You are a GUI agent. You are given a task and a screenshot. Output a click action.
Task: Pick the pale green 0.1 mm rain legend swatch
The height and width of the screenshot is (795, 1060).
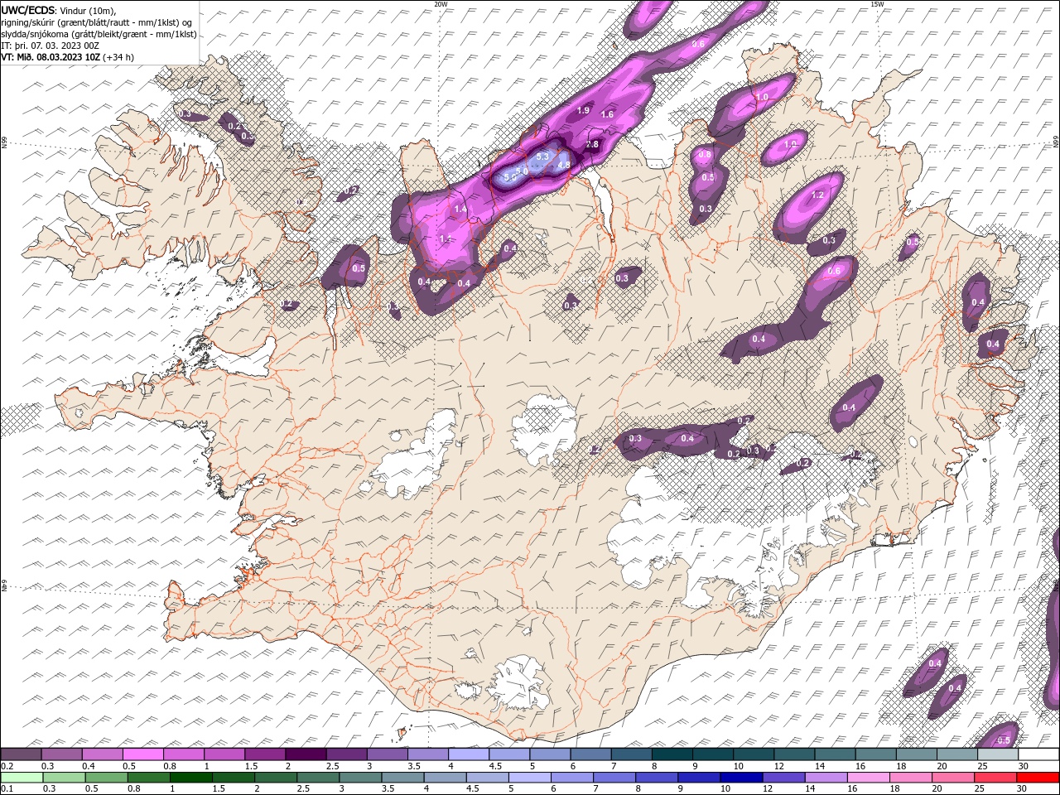(x=22, y=778)
